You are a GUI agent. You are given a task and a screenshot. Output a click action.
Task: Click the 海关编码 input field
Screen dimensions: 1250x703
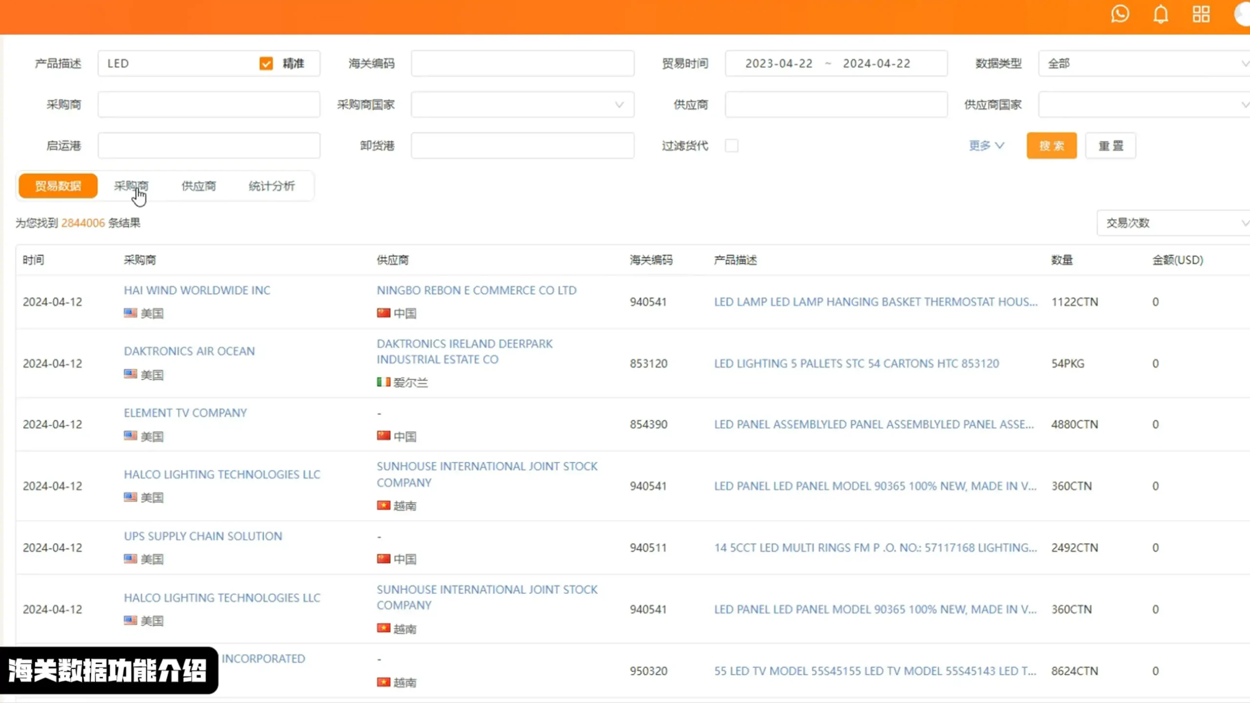click(522, 63)
